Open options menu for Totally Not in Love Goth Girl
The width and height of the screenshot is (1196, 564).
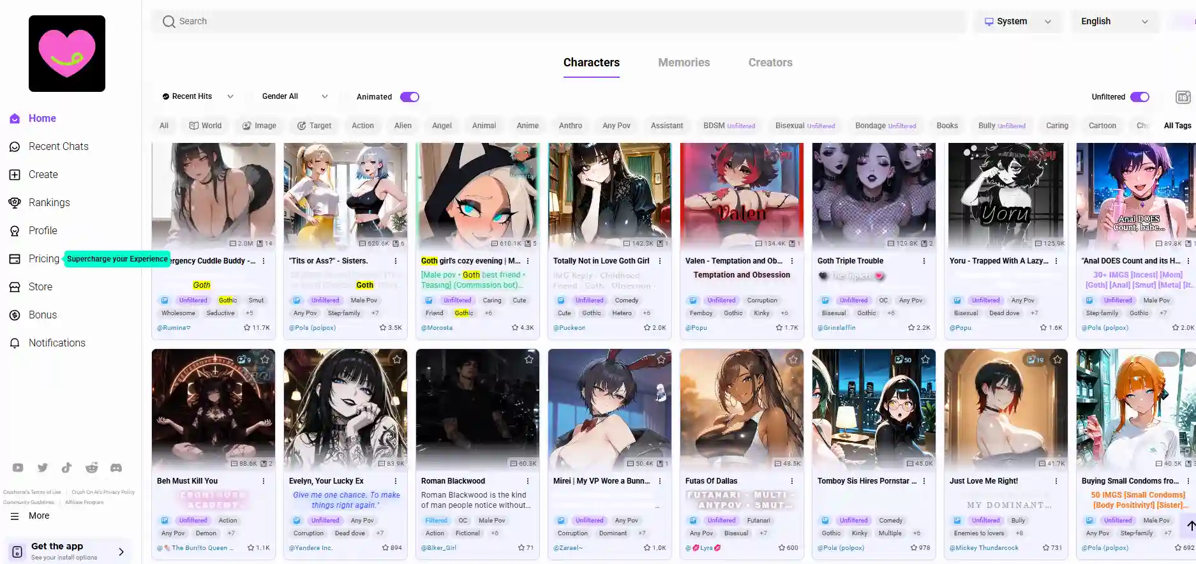660,261
